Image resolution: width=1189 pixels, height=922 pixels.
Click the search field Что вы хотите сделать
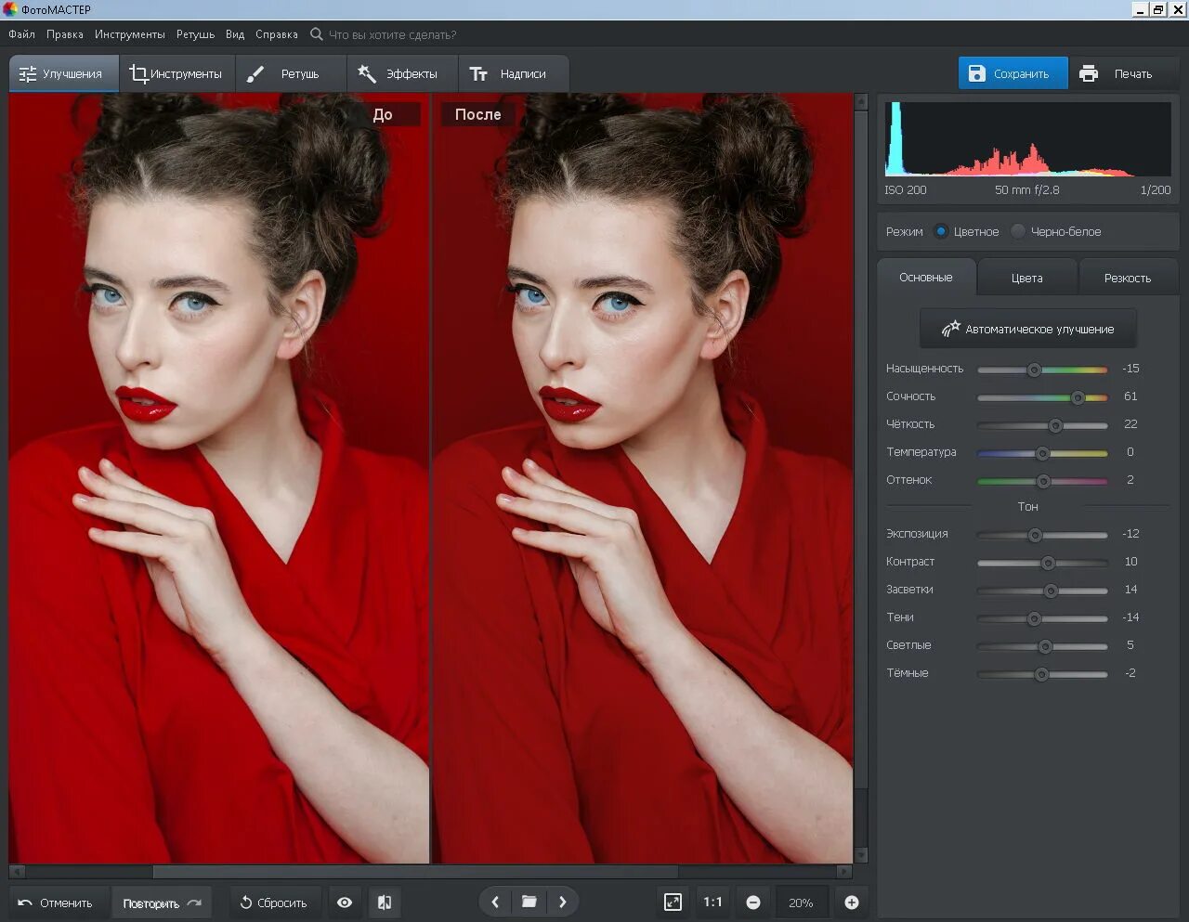point(392,34)
